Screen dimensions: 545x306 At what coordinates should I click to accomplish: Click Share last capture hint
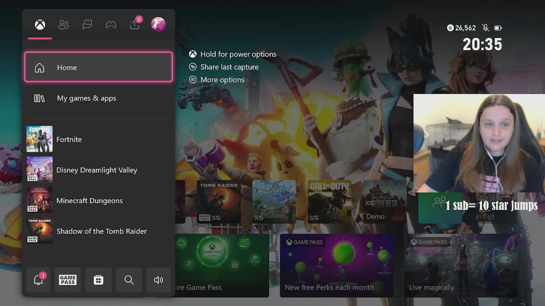coord(229,67)
